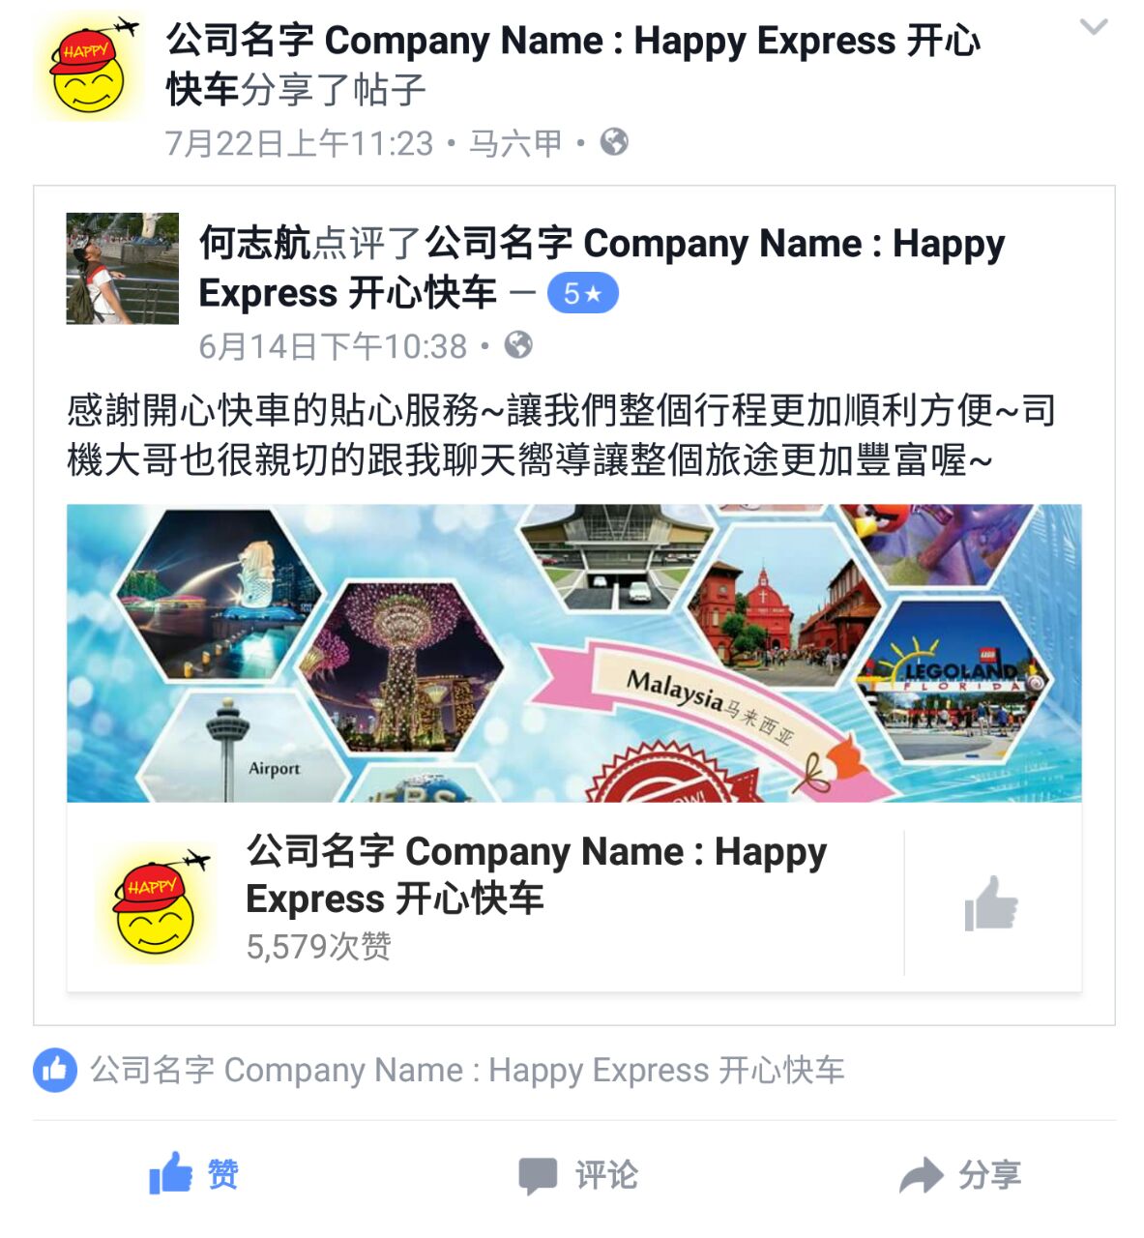Click the 马六甲 location link

coord(515,143)
